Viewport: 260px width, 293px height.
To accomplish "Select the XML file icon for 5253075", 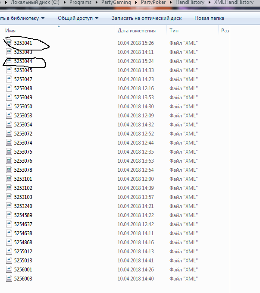I will [x=9, y=152].
